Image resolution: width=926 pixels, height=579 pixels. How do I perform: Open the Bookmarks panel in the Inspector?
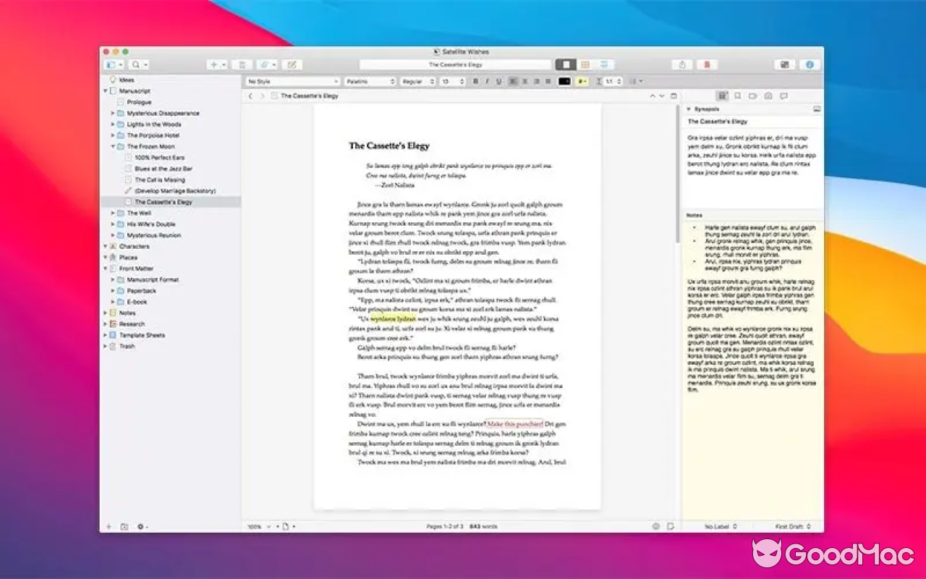737,96
